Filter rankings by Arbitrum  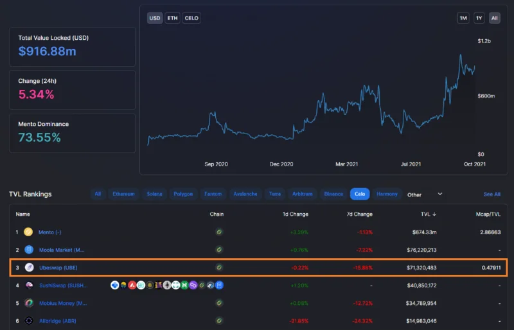pyautogui.click(x=302, y=194)
